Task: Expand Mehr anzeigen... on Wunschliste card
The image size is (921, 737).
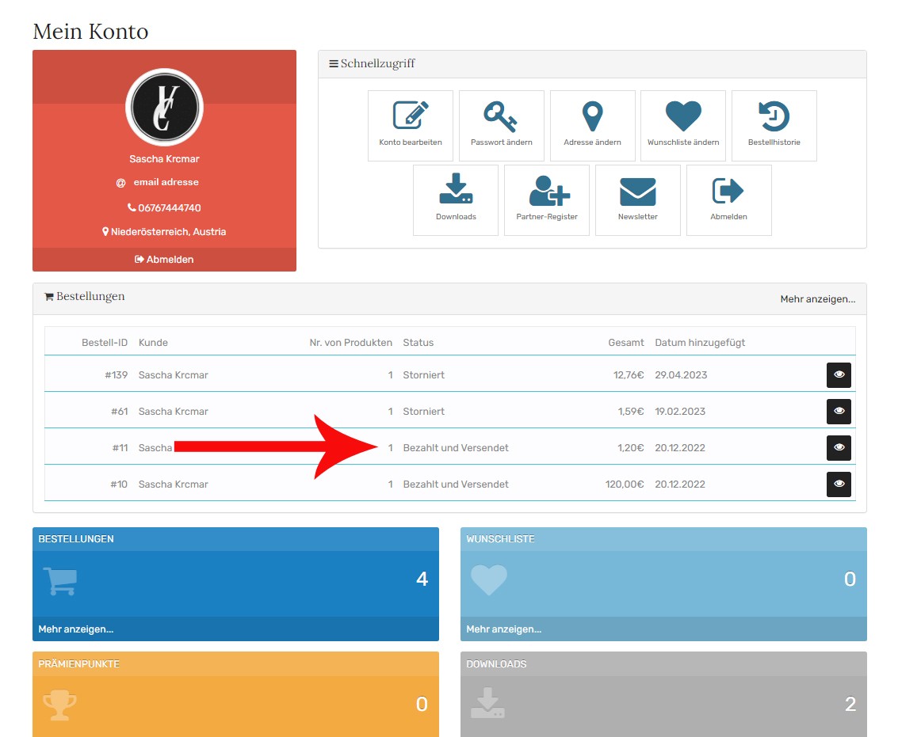Action: point(504,629)
